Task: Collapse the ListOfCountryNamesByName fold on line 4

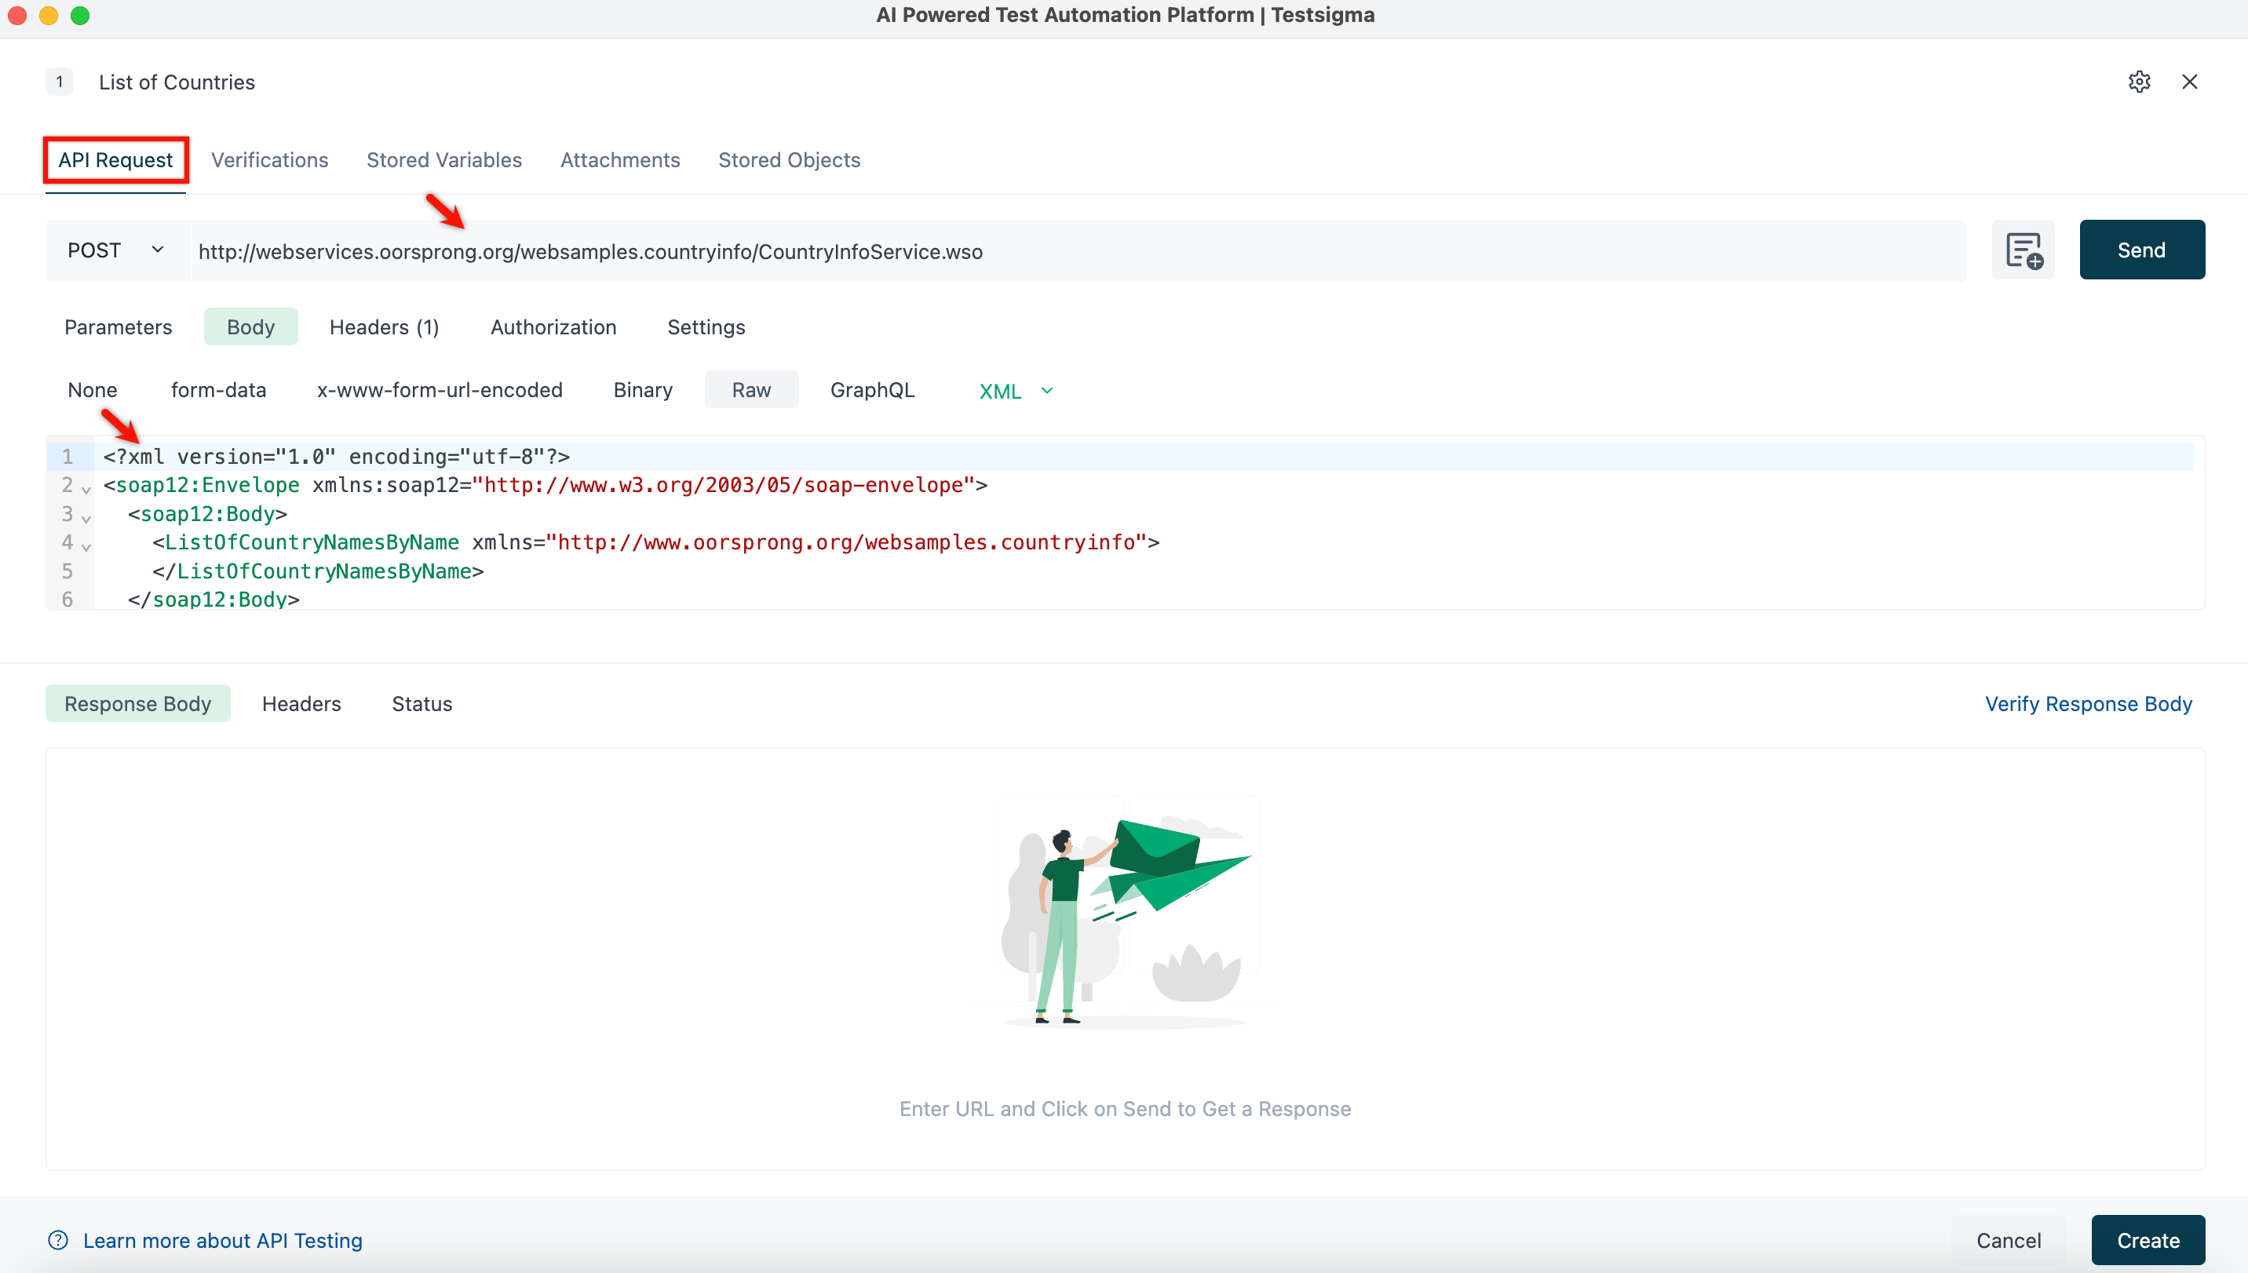Action: coord(85,546)
